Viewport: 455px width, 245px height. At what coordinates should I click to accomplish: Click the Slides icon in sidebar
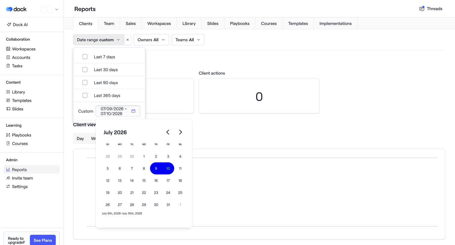pyautogui.click(x=8, y=109)
